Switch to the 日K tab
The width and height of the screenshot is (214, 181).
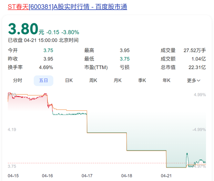pyautogui.click(x=69, y=80)
